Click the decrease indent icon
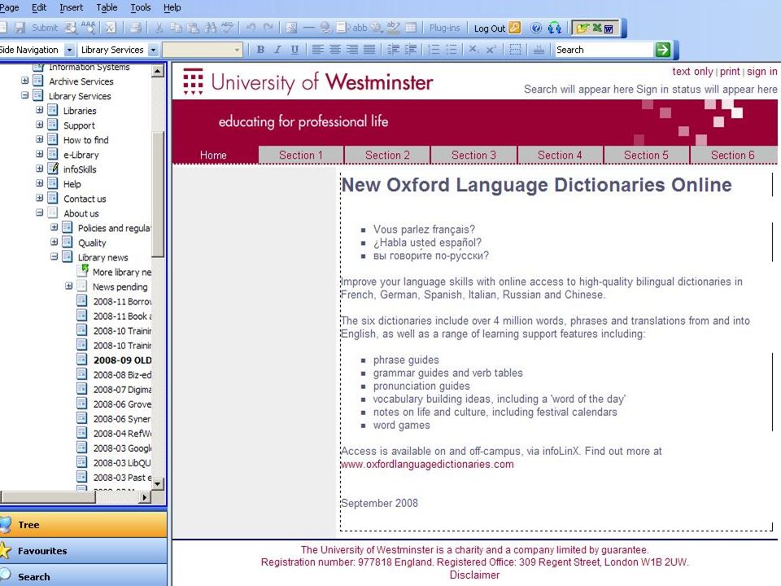The height and width of the screenshot is (586, 781). pyautogui.click(x=394, y=50)
